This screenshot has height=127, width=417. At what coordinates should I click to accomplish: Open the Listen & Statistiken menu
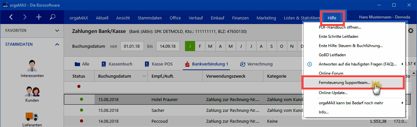(x=302, y=18)
